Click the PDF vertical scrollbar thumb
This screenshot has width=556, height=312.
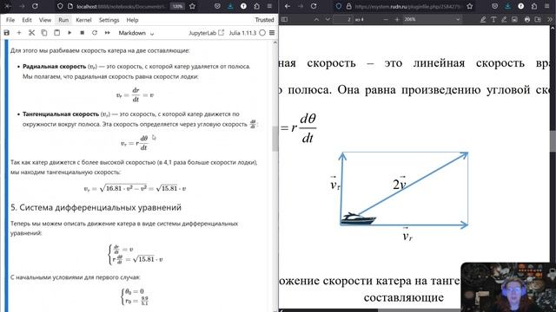[553, 141]
